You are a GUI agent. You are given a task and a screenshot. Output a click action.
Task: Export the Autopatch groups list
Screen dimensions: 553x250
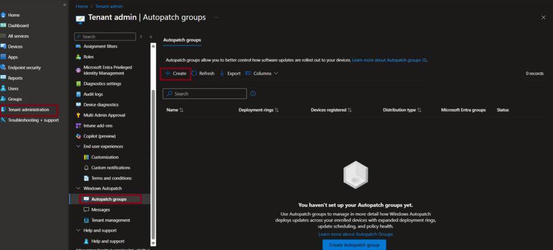click(x=230, y=73)
